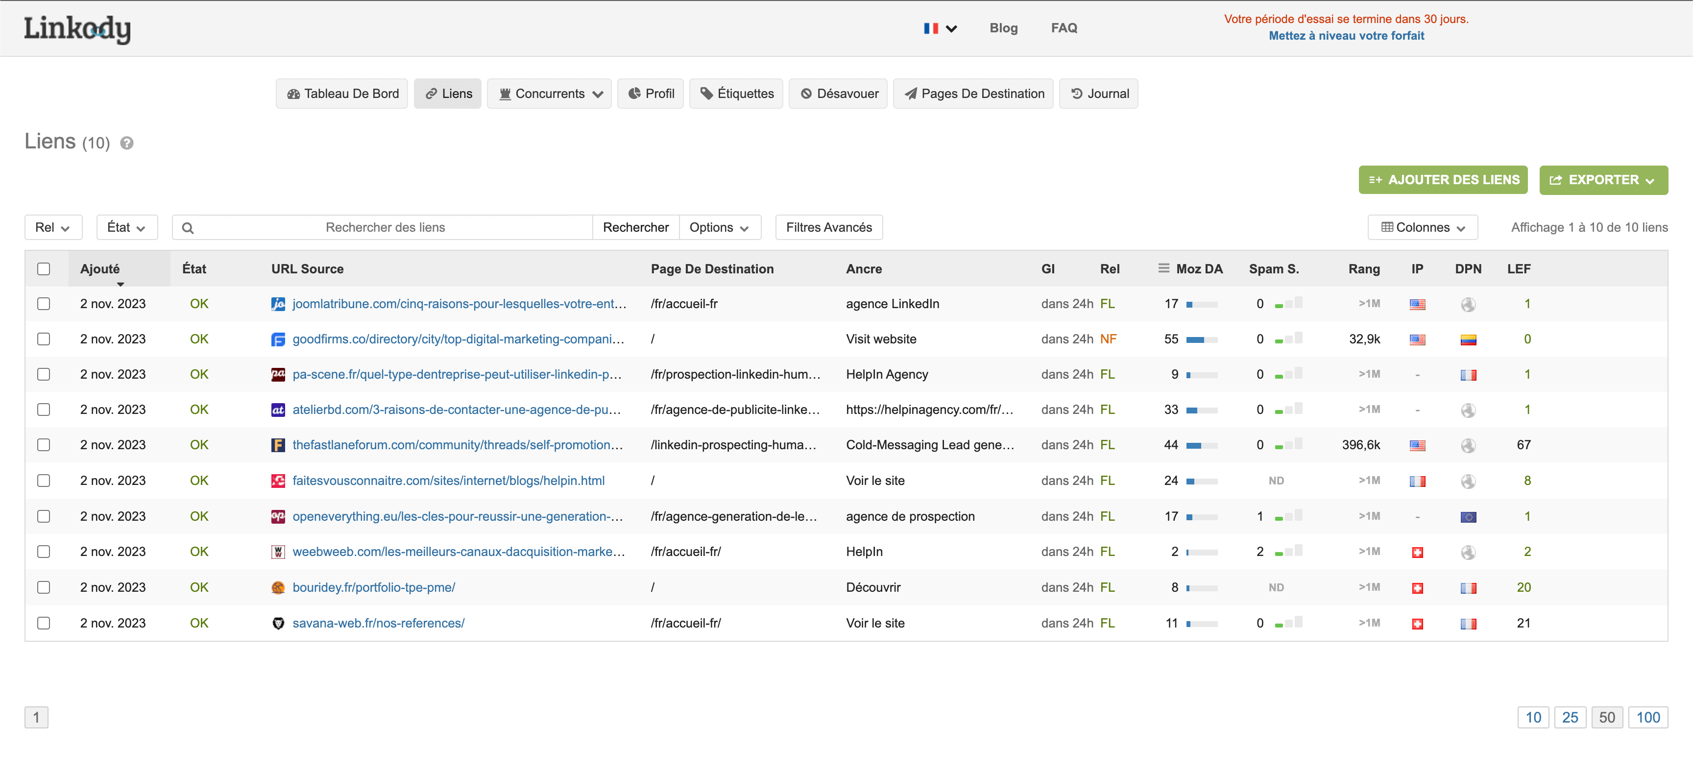
Task: Select the Liens tab
Action: pos(457,93)
